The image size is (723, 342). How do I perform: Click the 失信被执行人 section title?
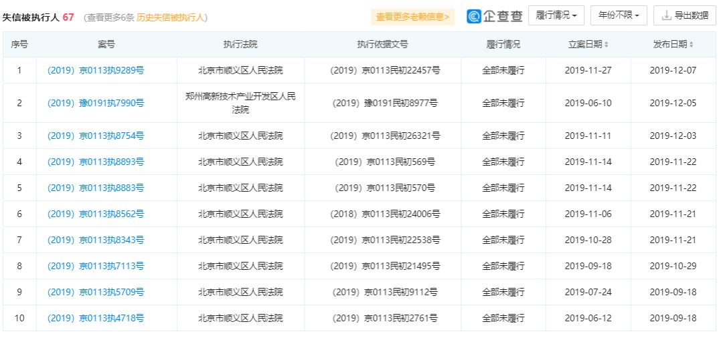[31, 18]
